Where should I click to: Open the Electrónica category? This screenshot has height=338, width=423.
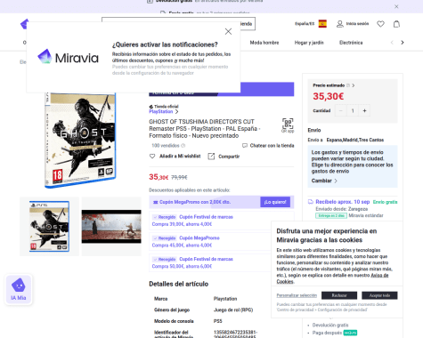(x=351, y=43)
